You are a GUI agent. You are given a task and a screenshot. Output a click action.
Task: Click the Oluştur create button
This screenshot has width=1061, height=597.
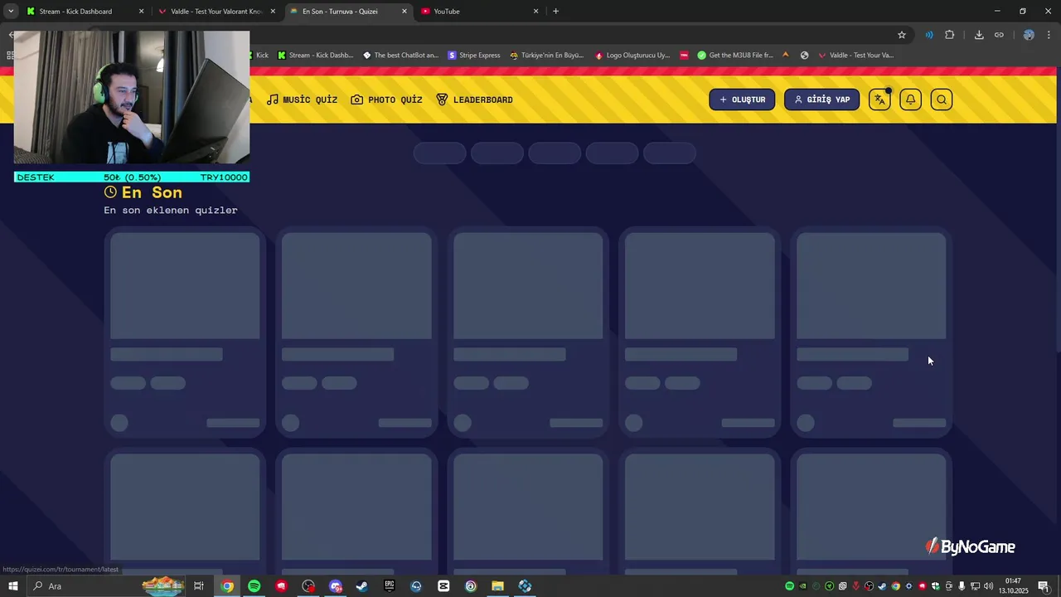(742, 99)
